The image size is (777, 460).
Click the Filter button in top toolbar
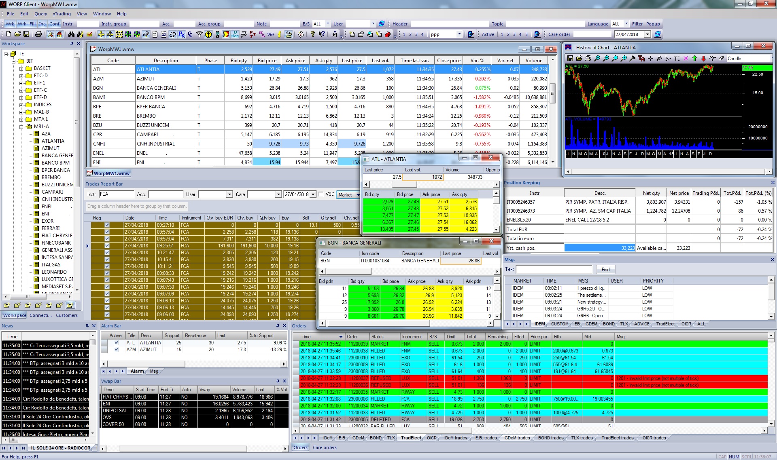coord(637,24)
